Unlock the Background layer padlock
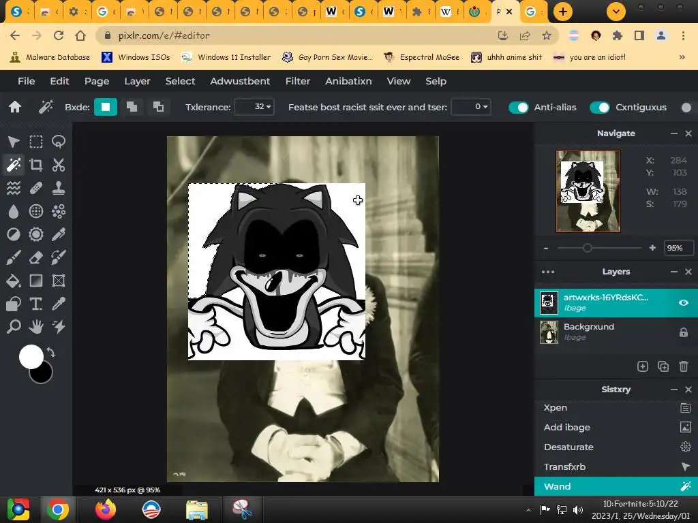This screenshot has width=698, height=523. (x=684, y=332)
